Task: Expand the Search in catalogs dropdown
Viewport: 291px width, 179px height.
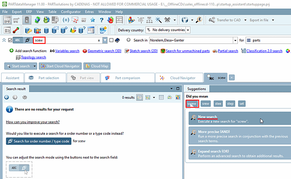Action: pos(235,40)
